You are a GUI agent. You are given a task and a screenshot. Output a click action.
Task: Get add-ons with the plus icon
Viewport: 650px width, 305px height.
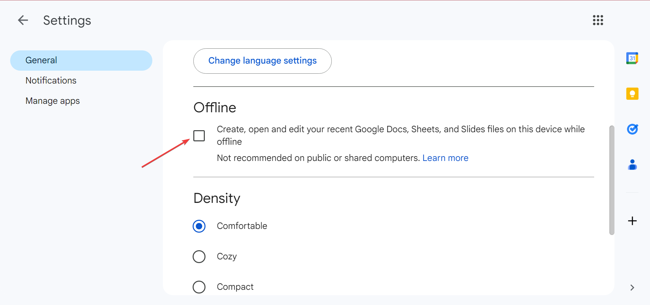[x=632, y=221]
